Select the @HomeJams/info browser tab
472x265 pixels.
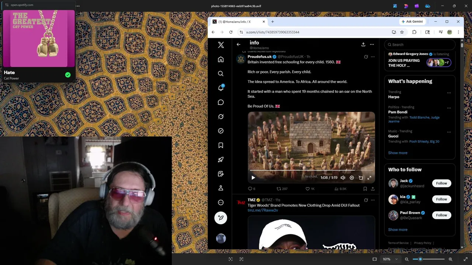click(238, 22)
